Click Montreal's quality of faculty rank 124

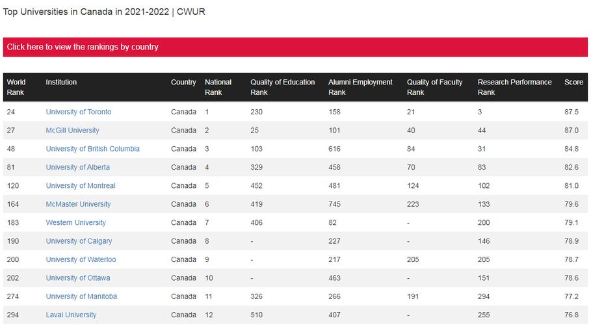click(413, 186)
